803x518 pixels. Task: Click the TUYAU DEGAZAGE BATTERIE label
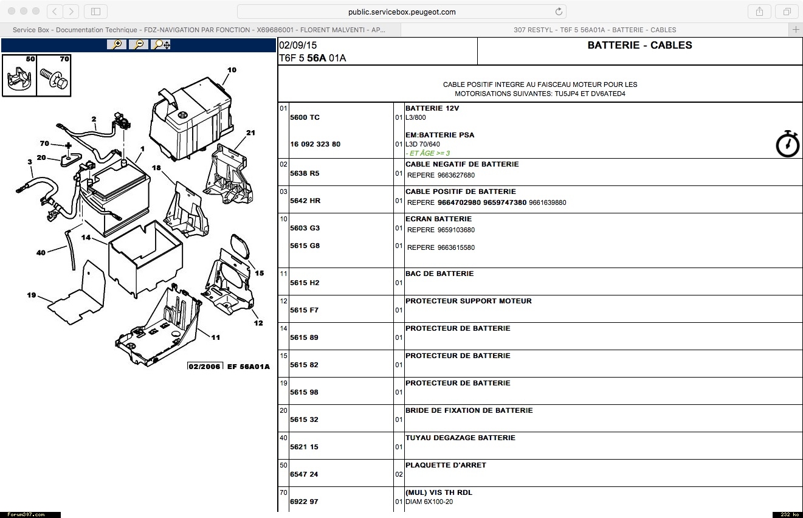460,438
